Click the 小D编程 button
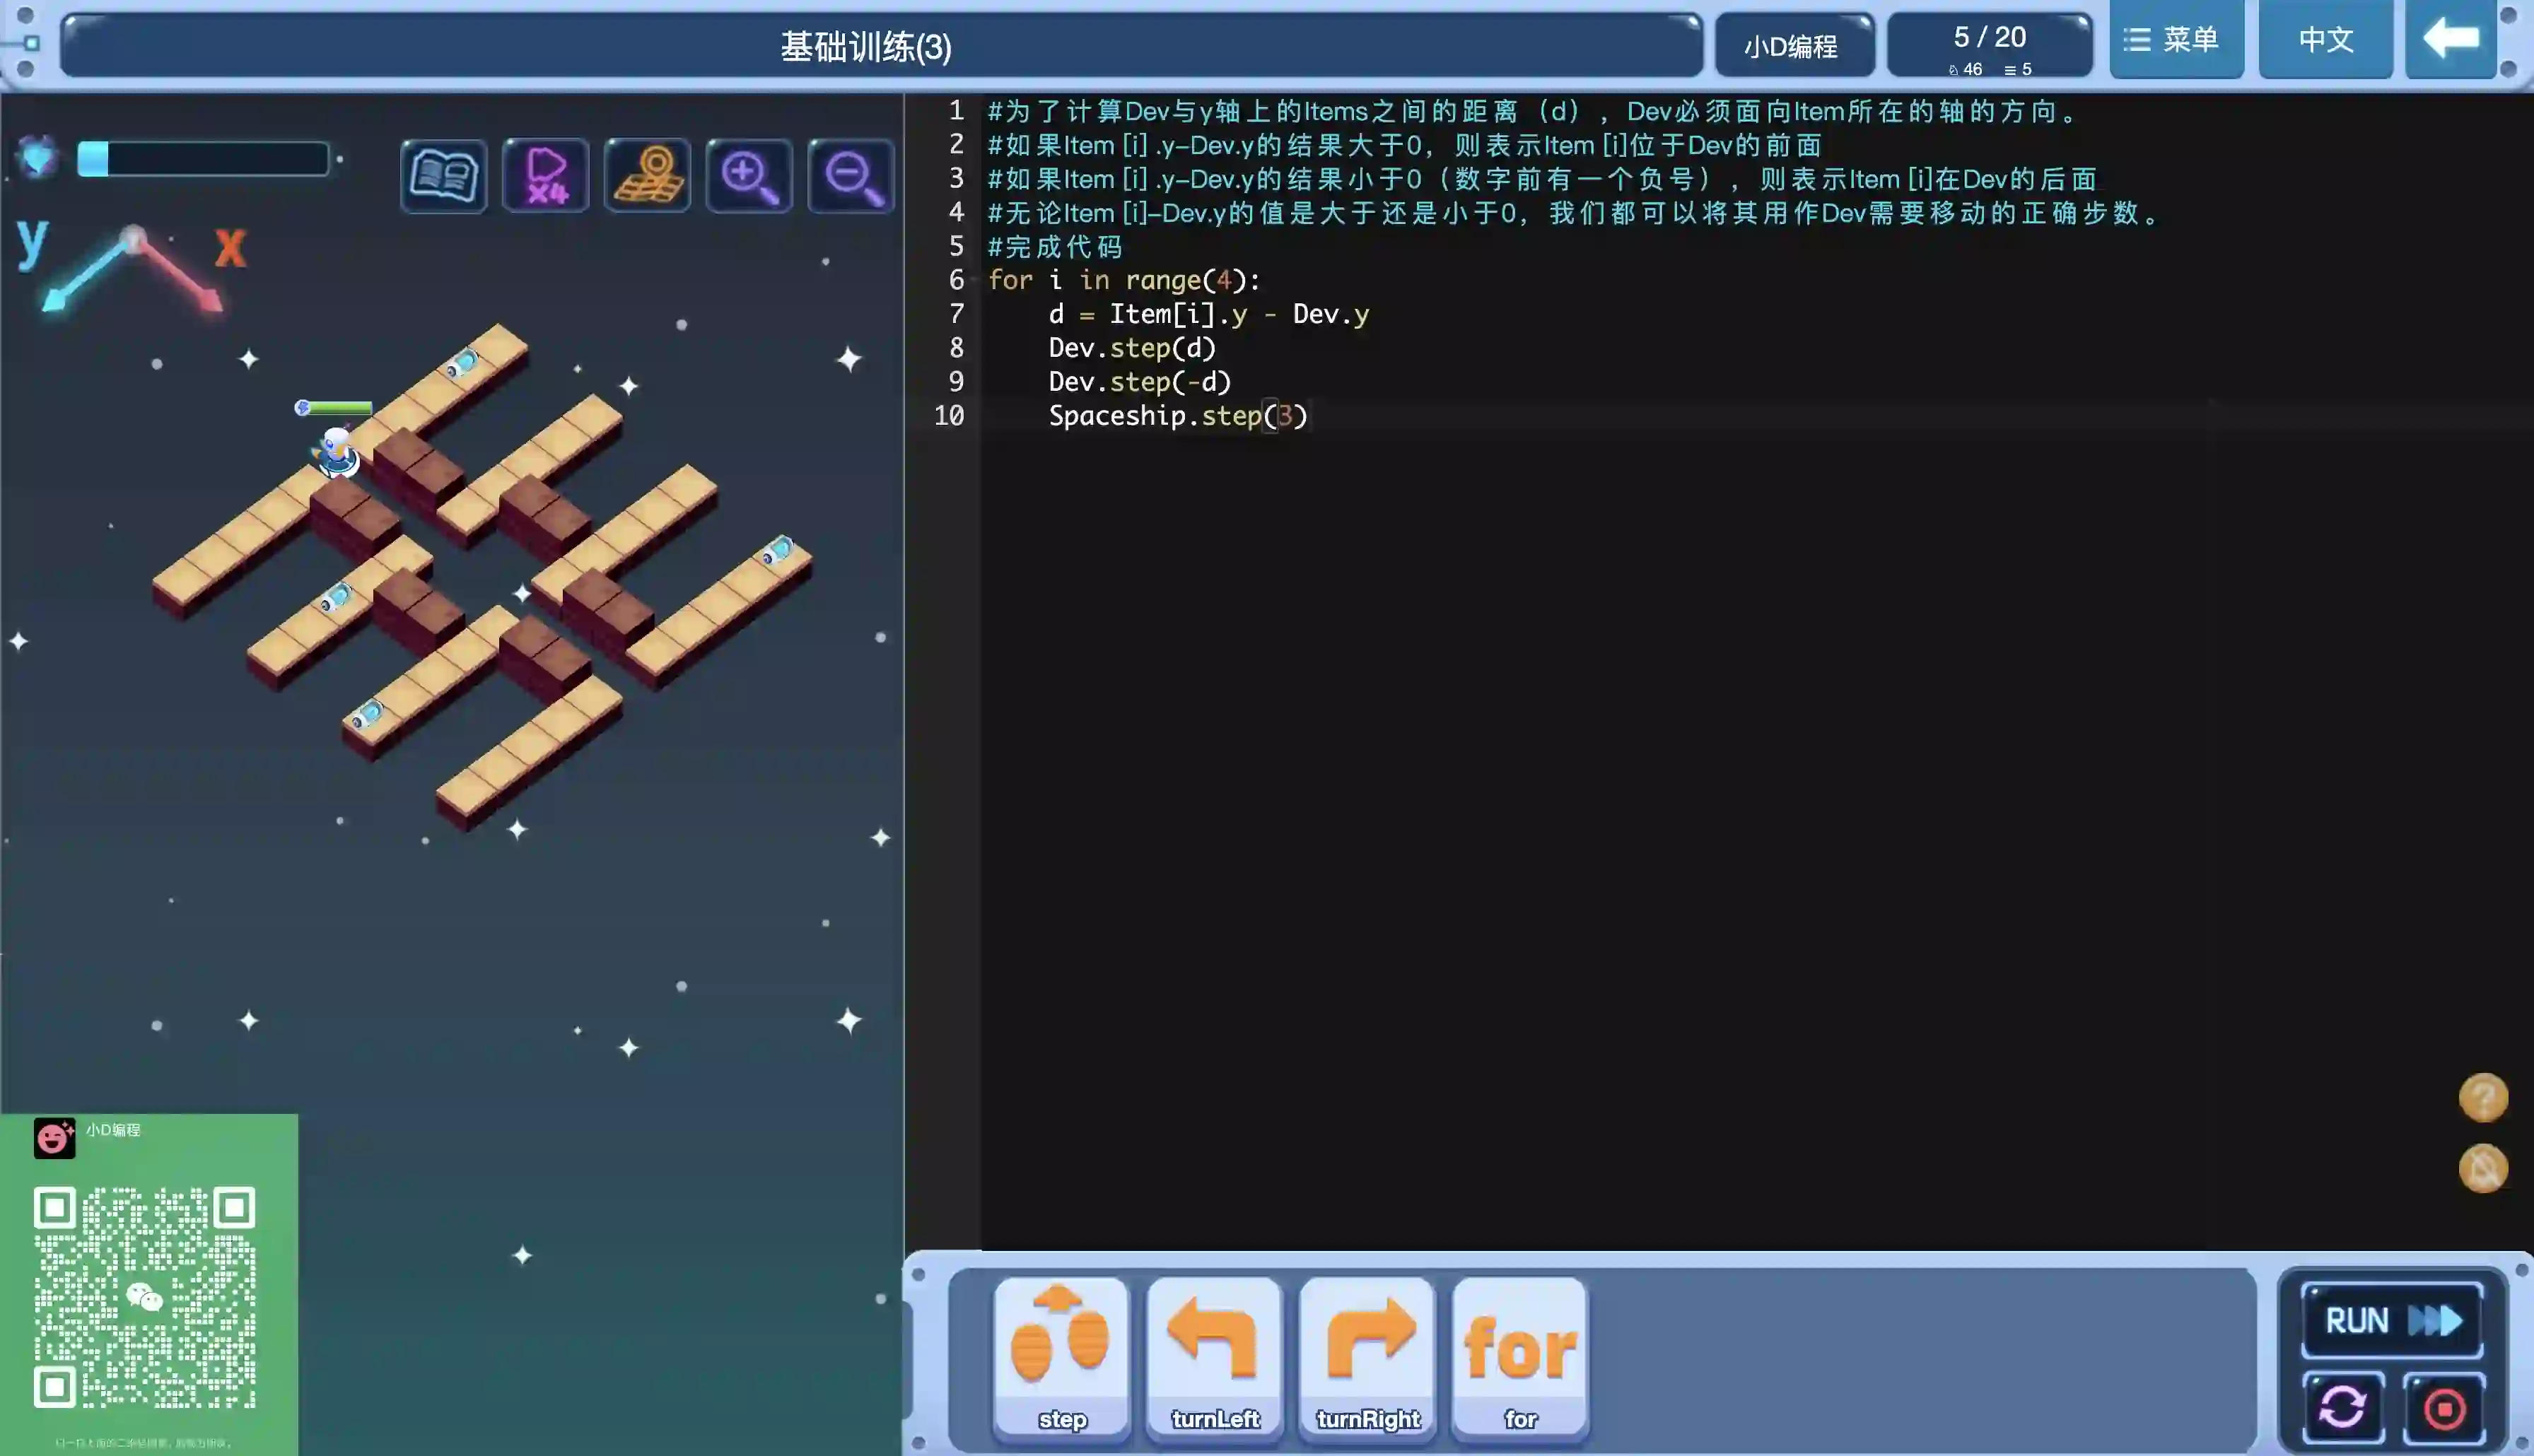This screenshot has width=2534, height=1456. click(x=1792, y=46)
